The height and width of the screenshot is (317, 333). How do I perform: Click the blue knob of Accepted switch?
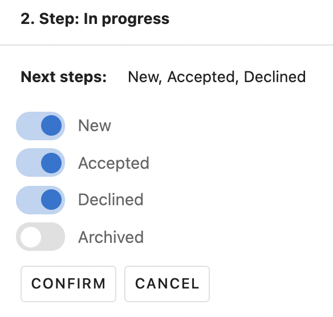click(51, 163)
